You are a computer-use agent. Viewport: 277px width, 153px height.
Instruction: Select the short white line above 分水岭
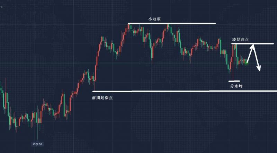pyautogui.click(x=234, y=81)
